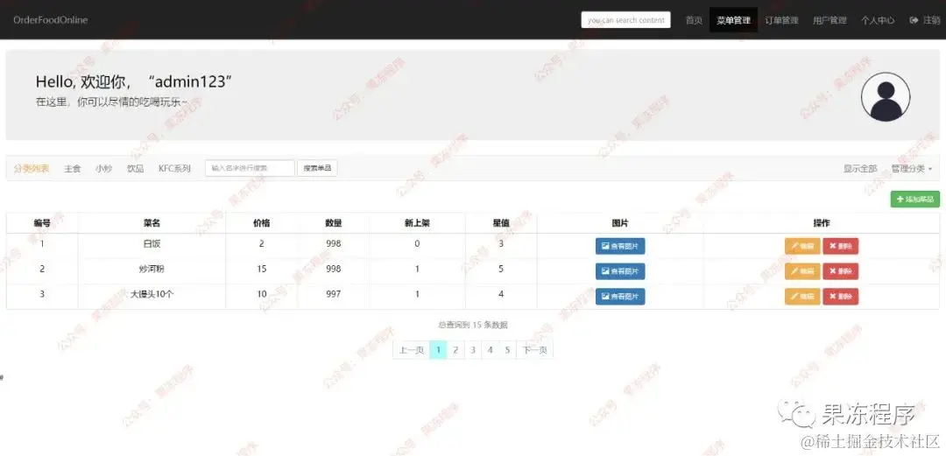Filter by KFC系列 category
The width and height of the screenshot is (946, 456).
pos(174,168)
